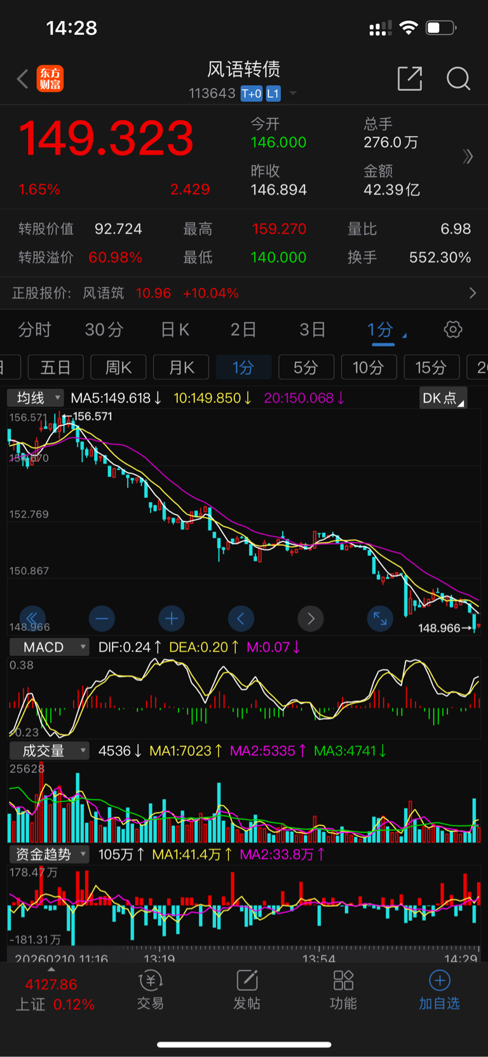Switch to the 30分 tab
Screen dimensions: 488x1057
[x=104, y=329]
